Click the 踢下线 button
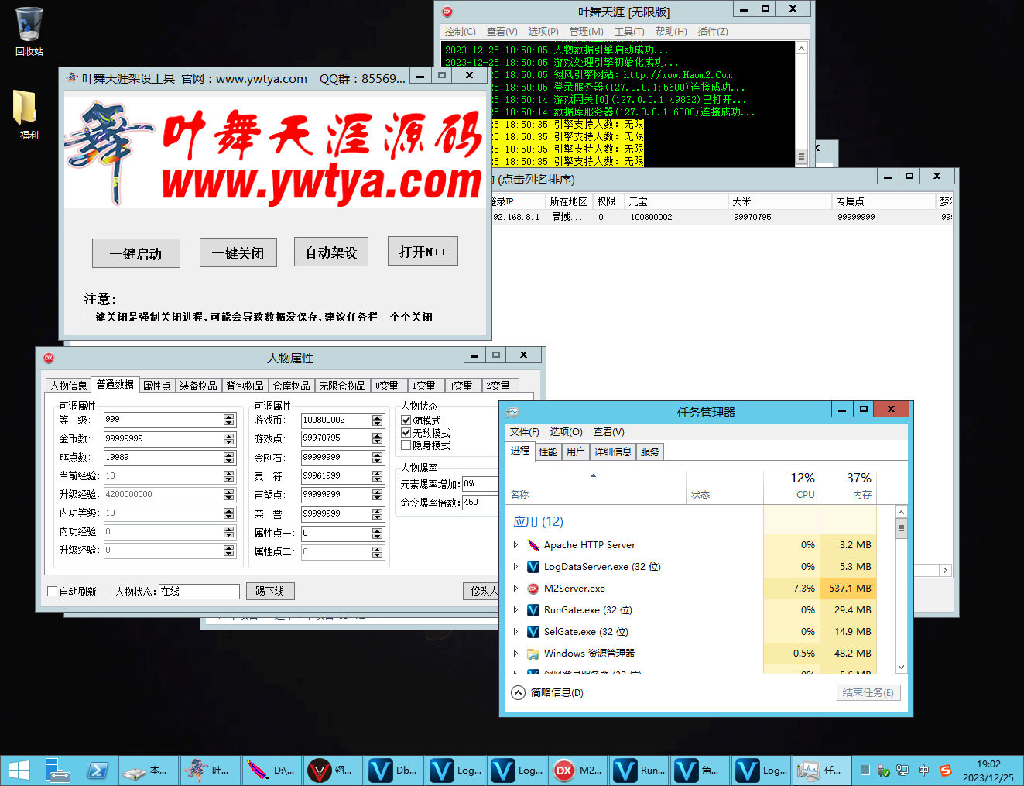Viewport: 1024px width, 786px height. click(270, 591)
